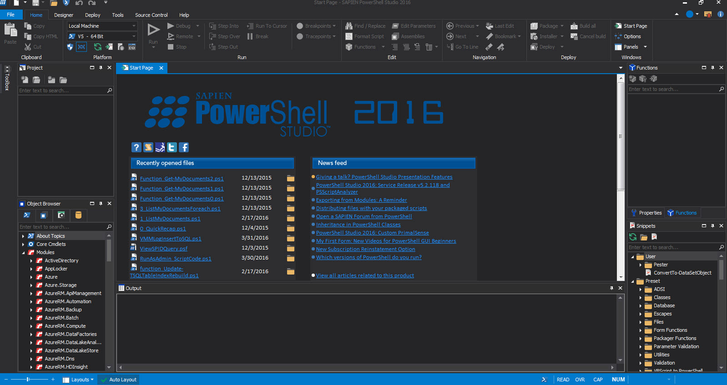727x385 pixels.
Task: Click the zoom-in plus in status bar
Action: click(x=53, y=379)
